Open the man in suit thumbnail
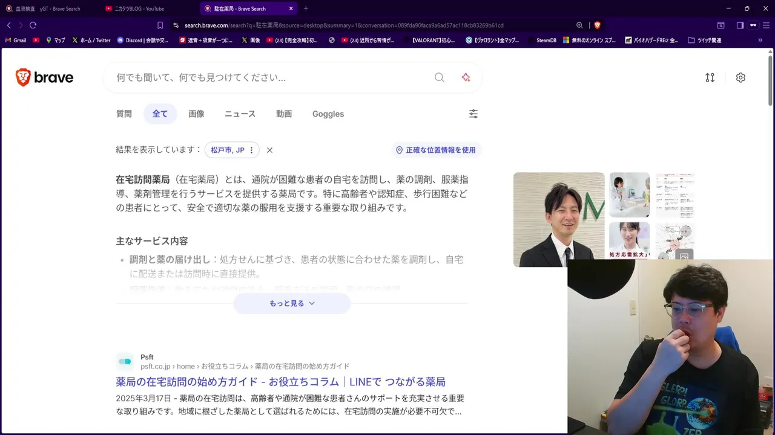 coord(559,219)
